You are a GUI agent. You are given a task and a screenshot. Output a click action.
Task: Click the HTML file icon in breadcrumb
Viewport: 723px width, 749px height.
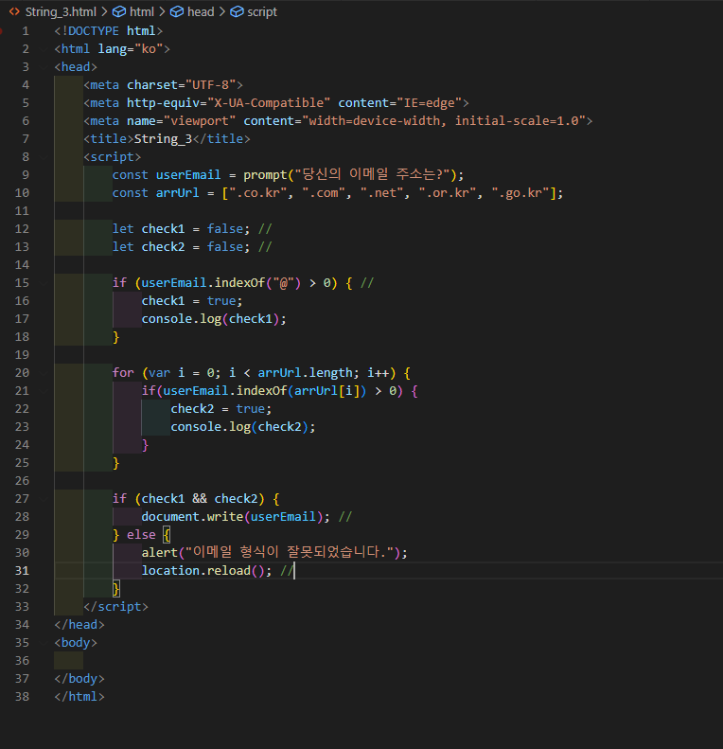point(15,12)
